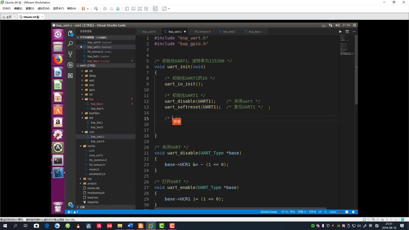Screen dimensions: 409x230
Task: Launch LibreOffice Calc from dock
Action: coord(58,85)
